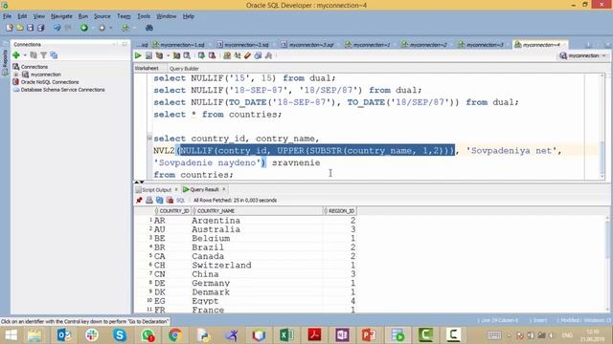613x344 pixels.
Task: Open the View menu
Action: coord(38,16)
